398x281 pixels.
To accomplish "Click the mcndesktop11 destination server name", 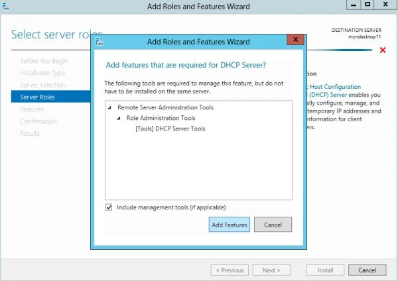I will click(x=364, y=36).
